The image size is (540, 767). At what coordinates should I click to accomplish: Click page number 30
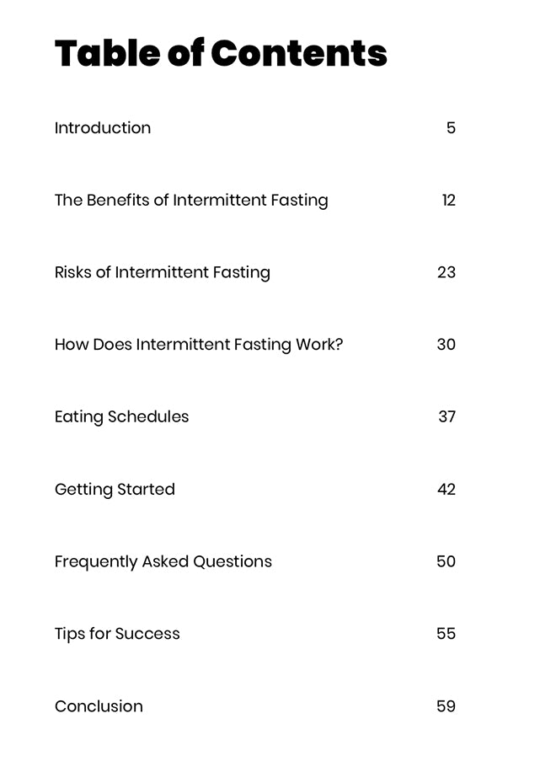point(446,345)
